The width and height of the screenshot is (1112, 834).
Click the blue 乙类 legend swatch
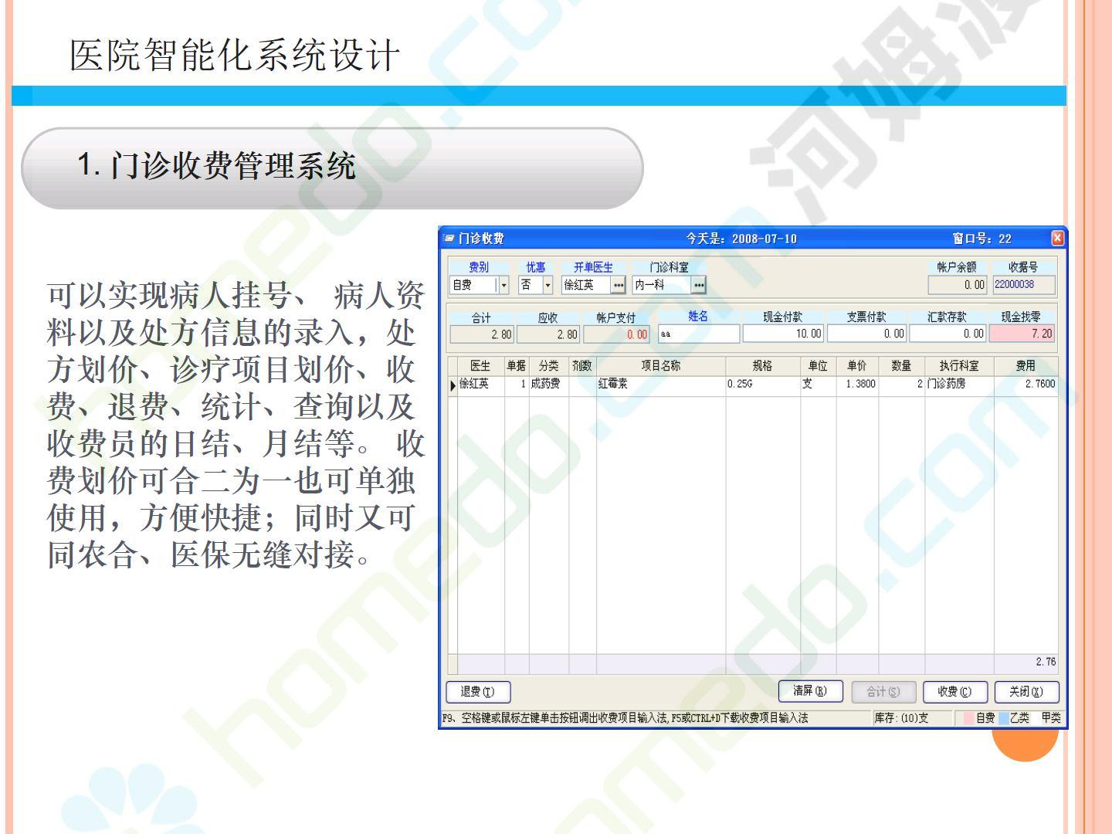pyautogui.click(x=1003, y=718)
